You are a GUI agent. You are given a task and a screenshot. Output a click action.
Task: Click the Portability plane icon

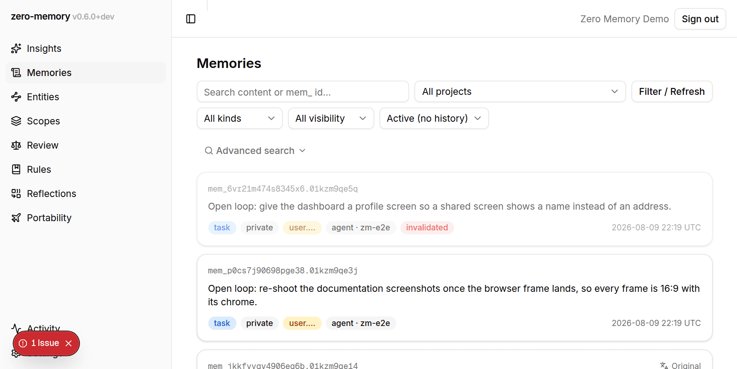tap(16, 218)
